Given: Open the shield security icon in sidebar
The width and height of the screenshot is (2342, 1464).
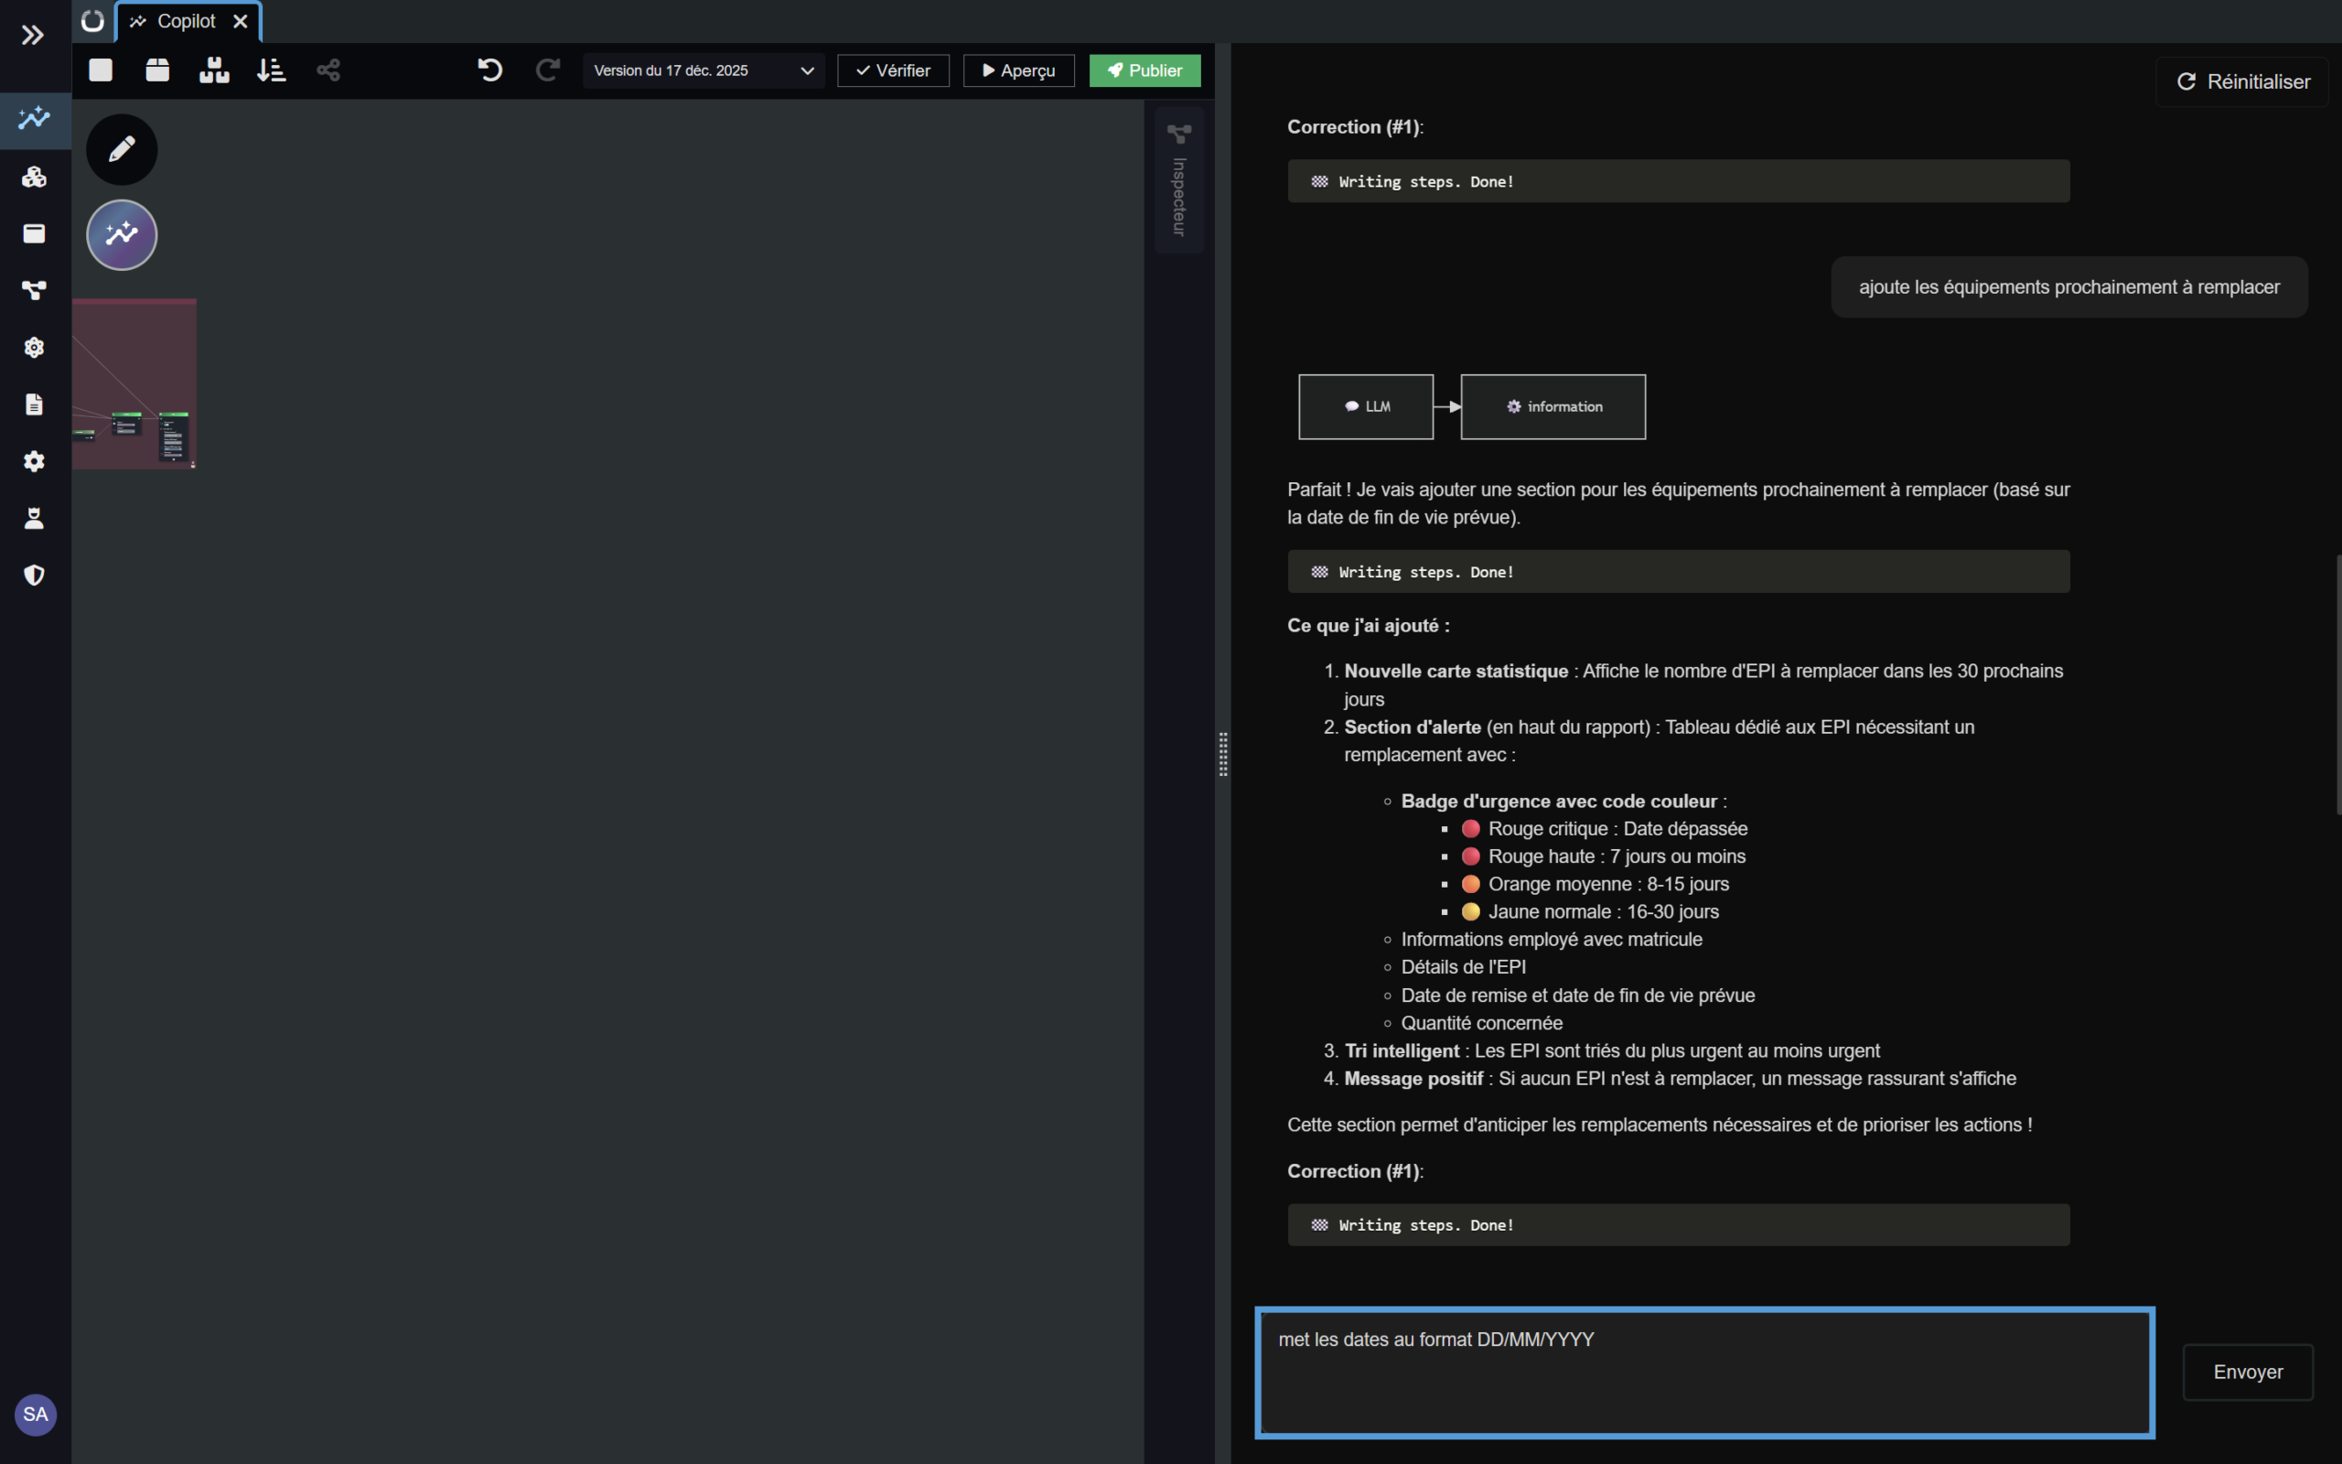Looking at the screenshot, I should [34, 576].
